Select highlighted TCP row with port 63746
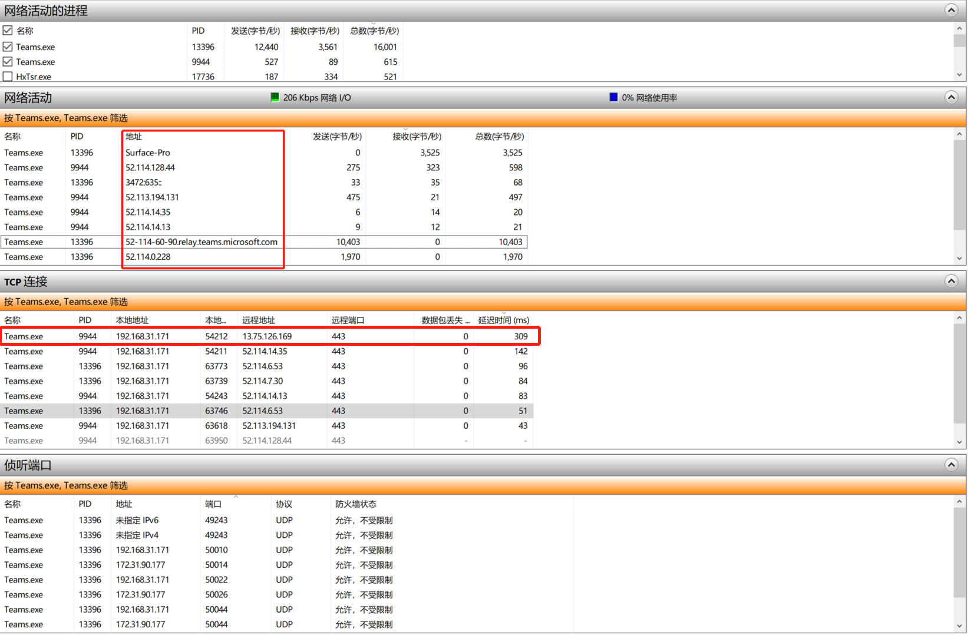This screenshot has width=968, height=635. click(267, 411)
